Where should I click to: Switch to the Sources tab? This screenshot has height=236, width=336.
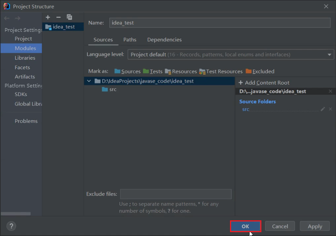point(103,40)
